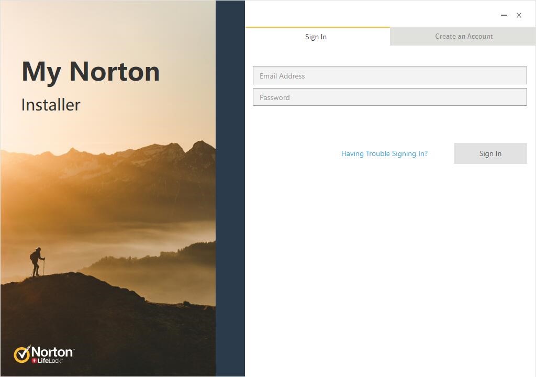The image size is (536, 377).
Task: Submit credentials with the Sign In button
Action: pos(490,153)
